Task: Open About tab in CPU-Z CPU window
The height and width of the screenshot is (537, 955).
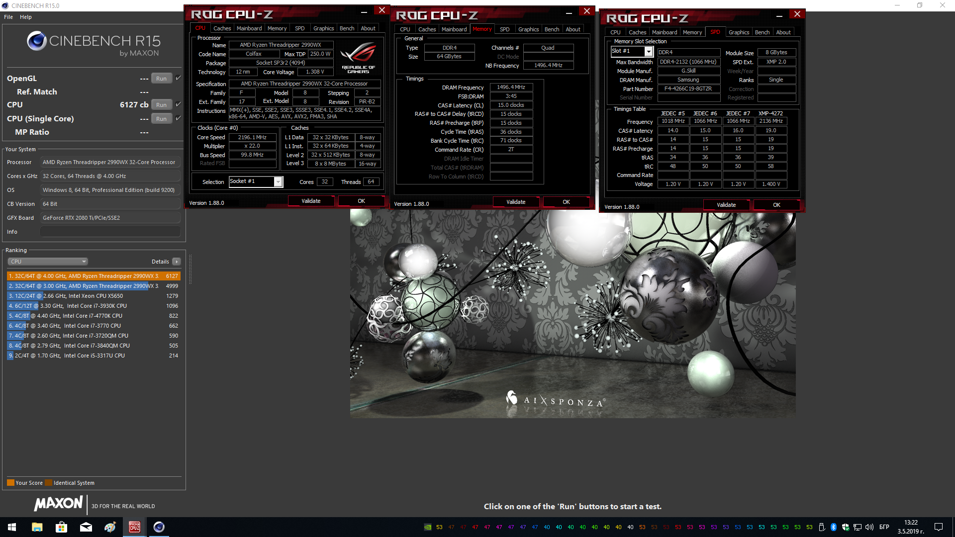Action: [x=368, y=28]
